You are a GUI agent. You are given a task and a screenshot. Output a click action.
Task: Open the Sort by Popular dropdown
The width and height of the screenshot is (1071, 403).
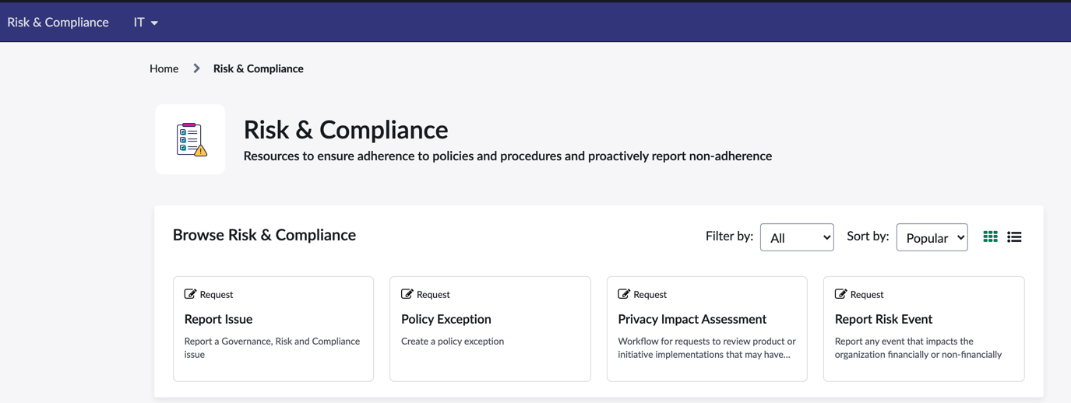pyautogui.click(x=932, y=237)
